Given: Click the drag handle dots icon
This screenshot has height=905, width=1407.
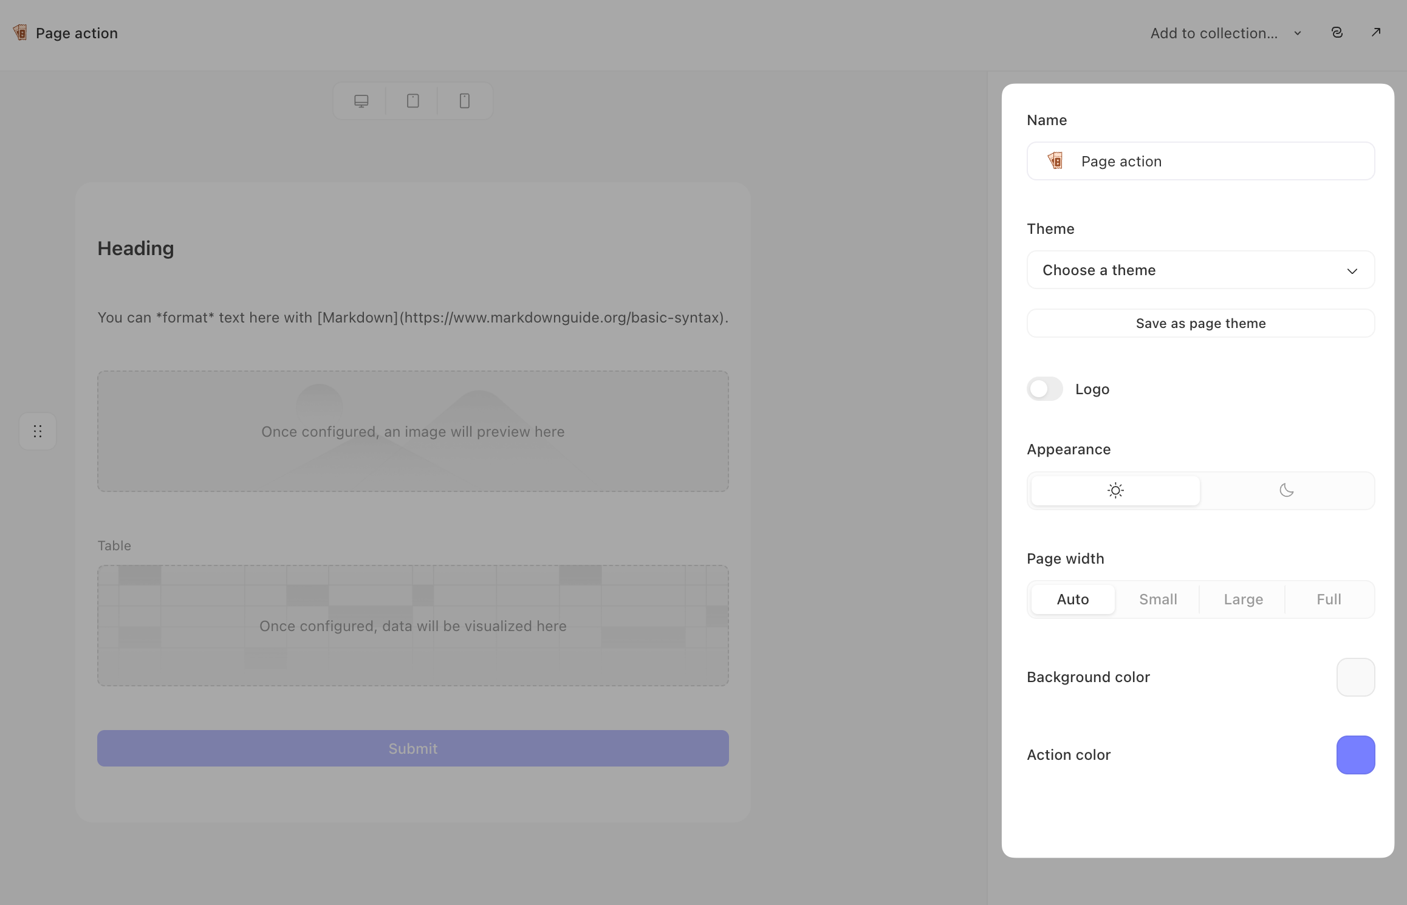Looking at the screenshot, I should (38, 431).
